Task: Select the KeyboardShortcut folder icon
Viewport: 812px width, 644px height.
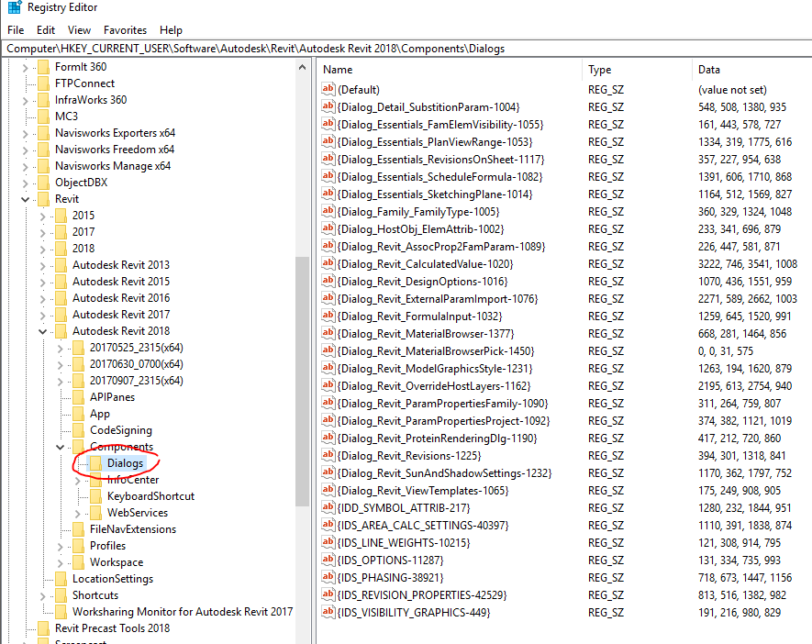Action: (x=96, y=496)
